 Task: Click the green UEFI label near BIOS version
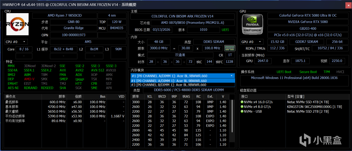[x=225, y=30]
